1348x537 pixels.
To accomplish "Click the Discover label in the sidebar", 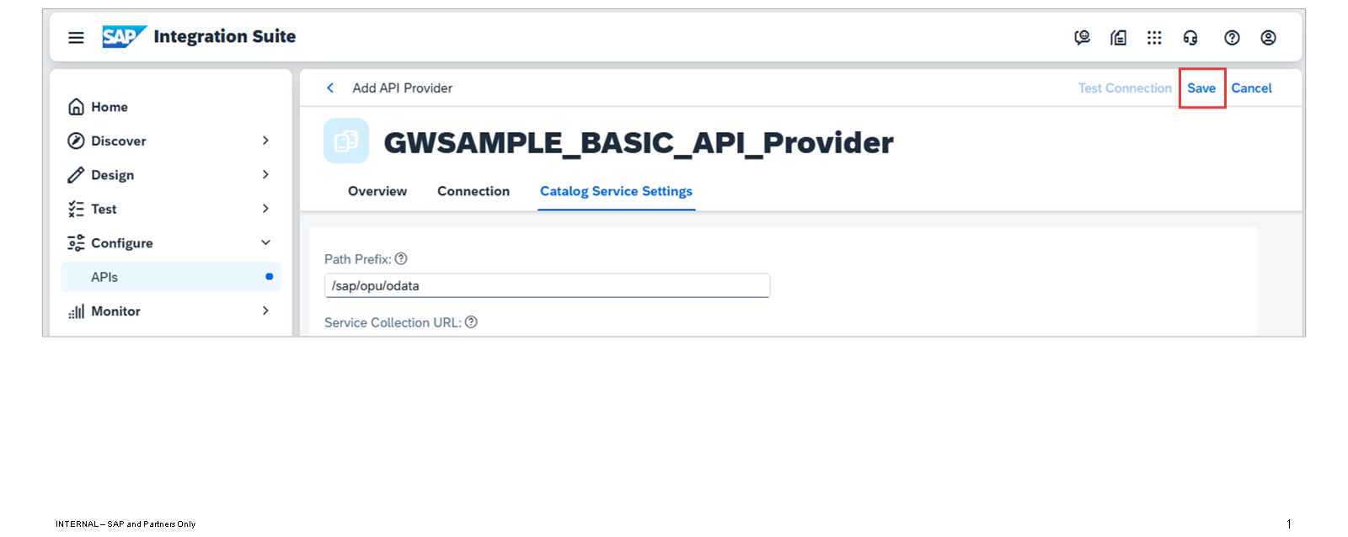I will pos(119,141).
